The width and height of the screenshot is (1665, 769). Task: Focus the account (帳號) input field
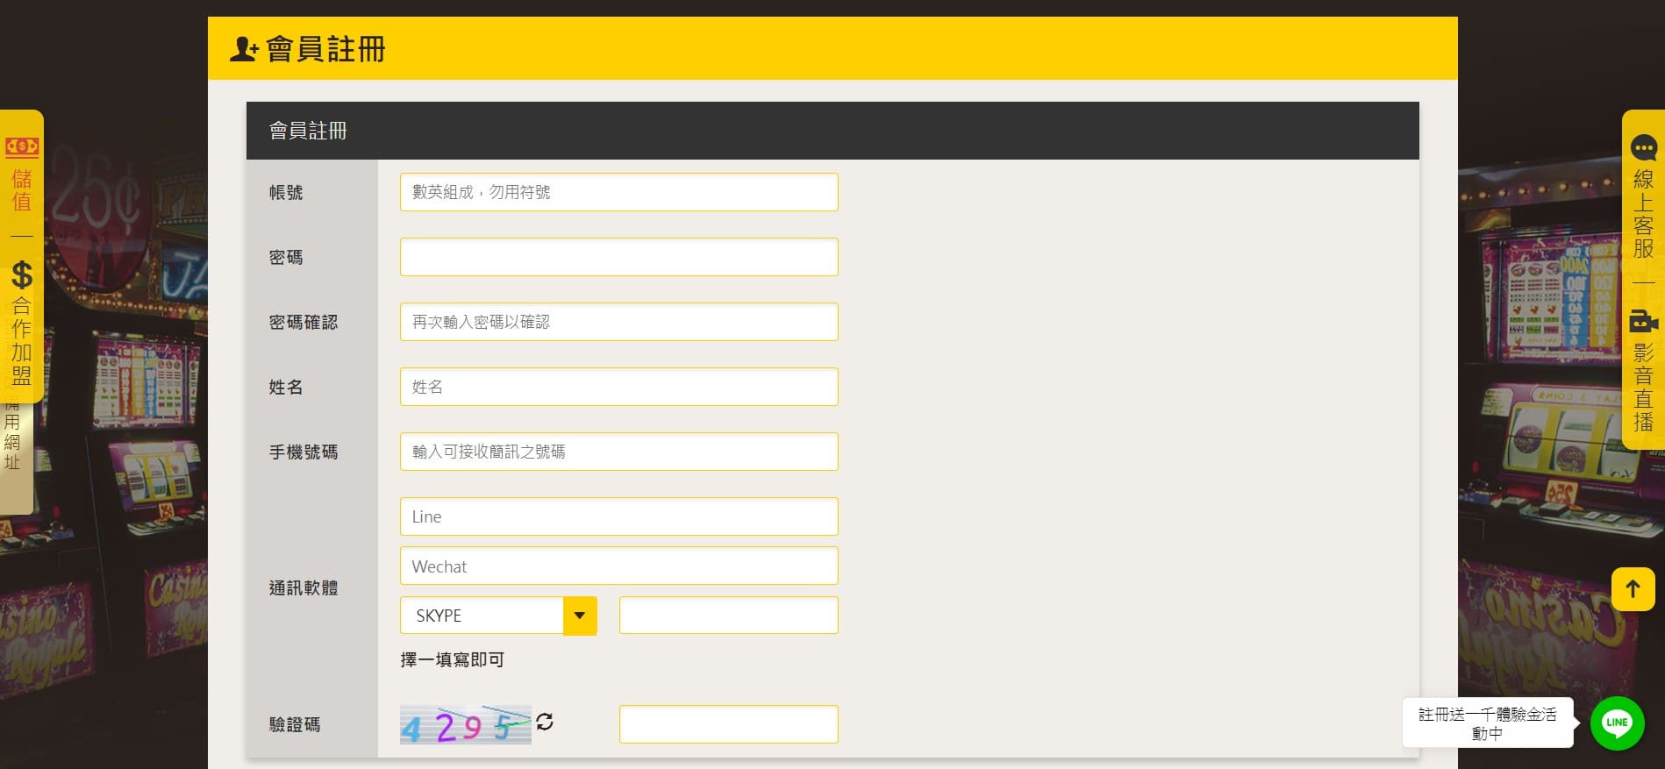click(618, 192)
